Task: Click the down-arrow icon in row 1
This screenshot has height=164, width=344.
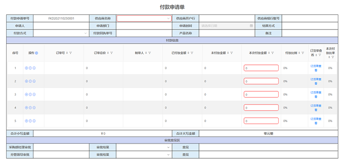Action: point(34,68)
